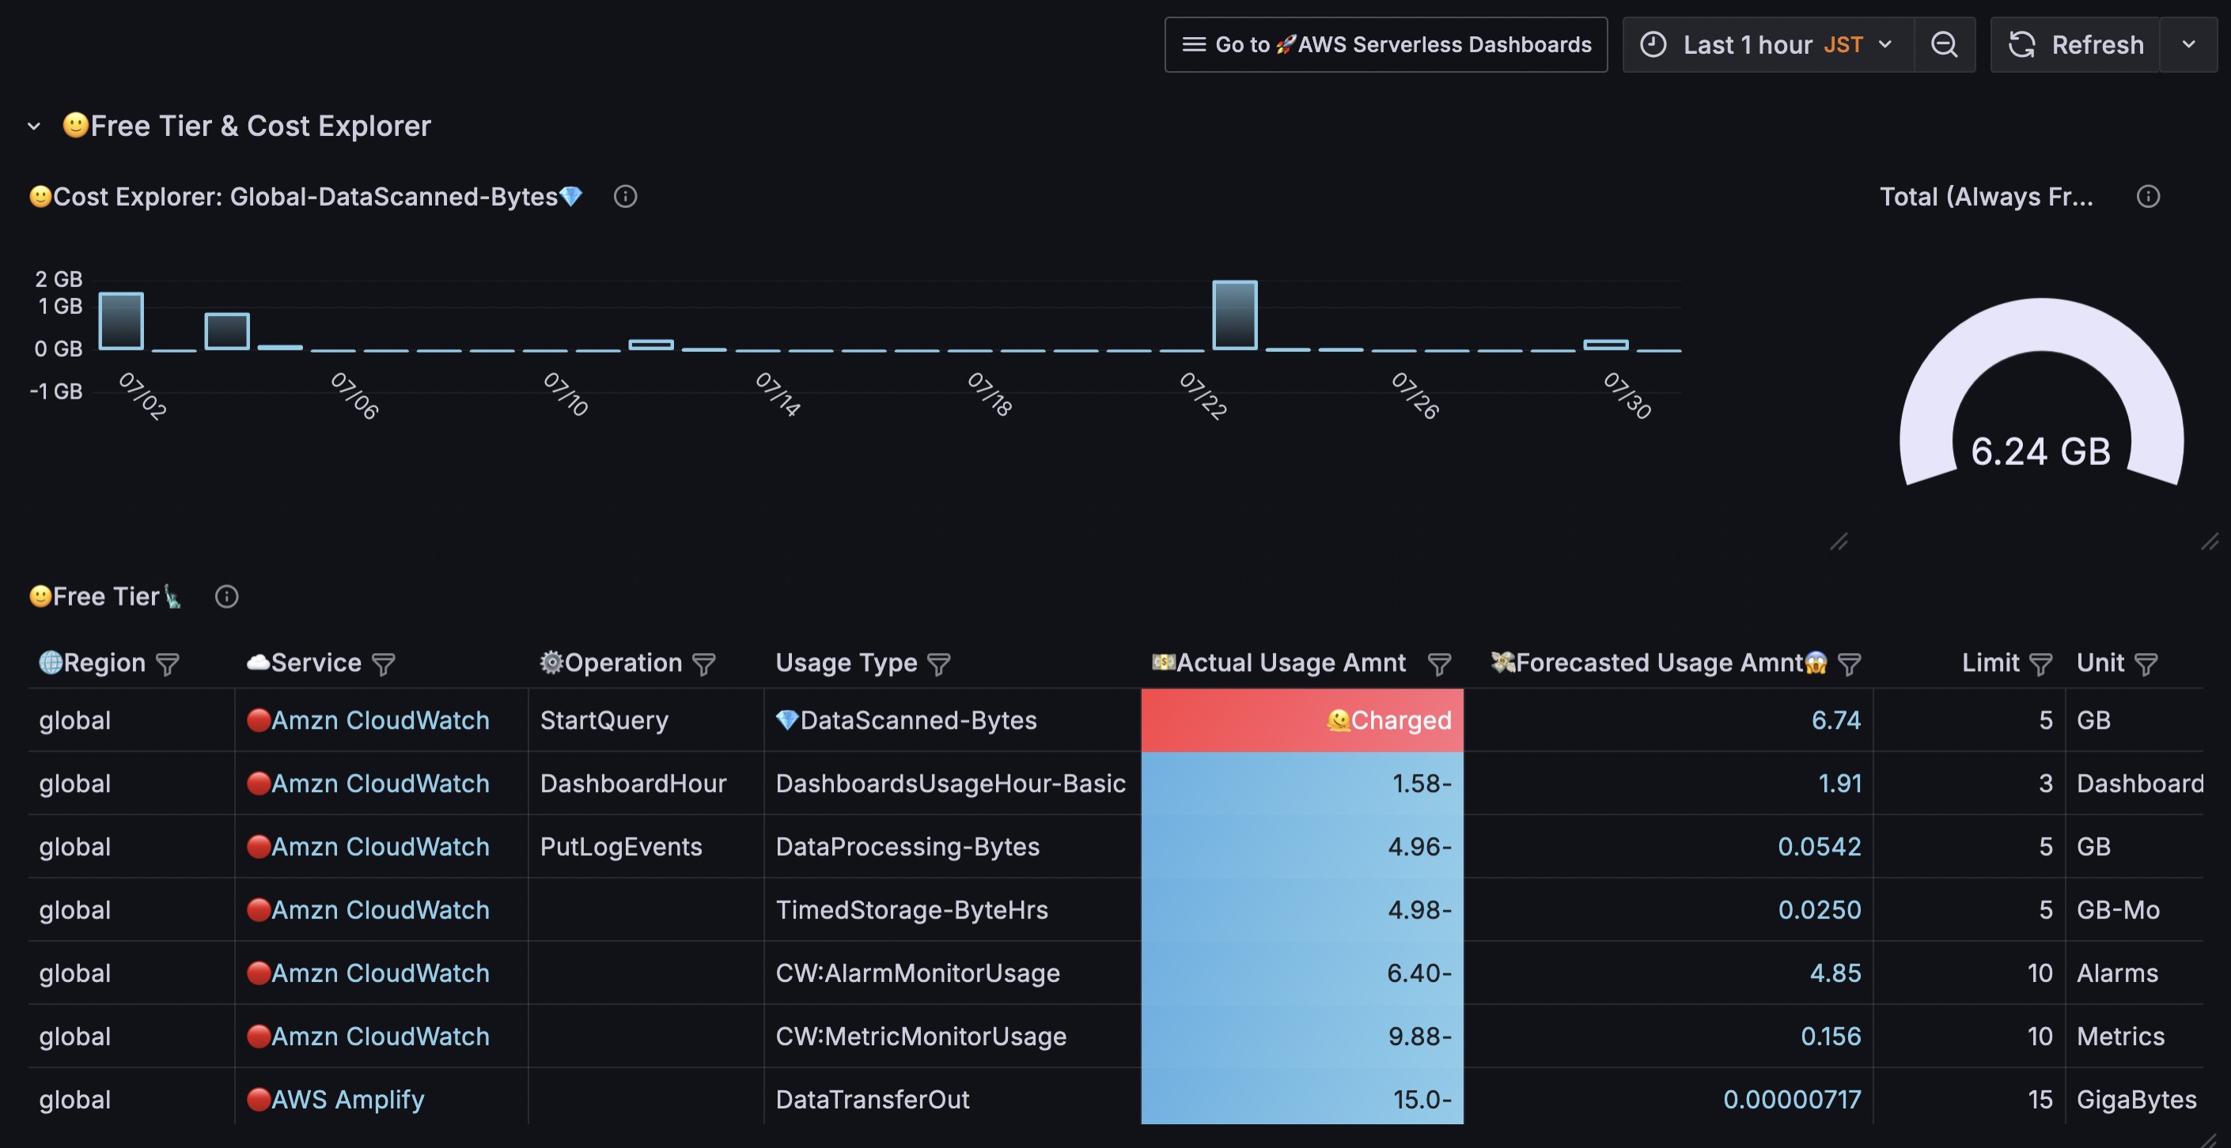2231x1148 pixels.
Task: Sort table by Unit column header
Action: (2100, 663)
